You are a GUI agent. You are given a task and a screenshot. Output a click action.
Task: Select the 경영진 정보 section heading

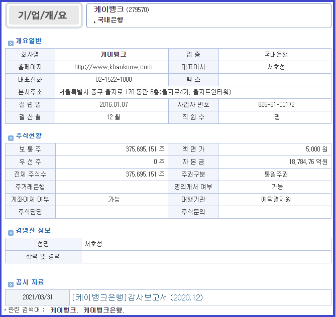pos(33,230)
